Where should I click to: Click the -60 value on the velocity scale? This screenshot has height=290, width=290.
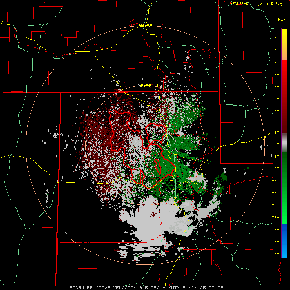tap(275, 217)
